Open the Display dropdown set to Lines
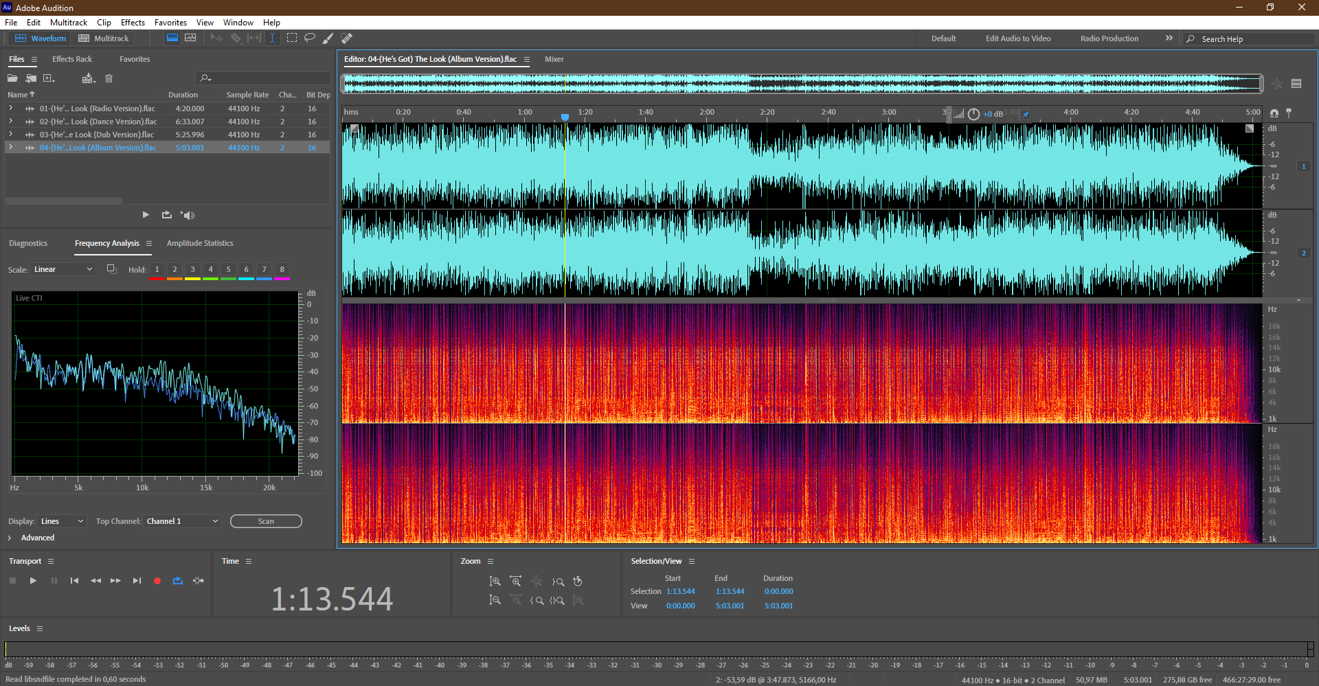The height and width of the screenshot is (686, 1319). pos(61,521)
